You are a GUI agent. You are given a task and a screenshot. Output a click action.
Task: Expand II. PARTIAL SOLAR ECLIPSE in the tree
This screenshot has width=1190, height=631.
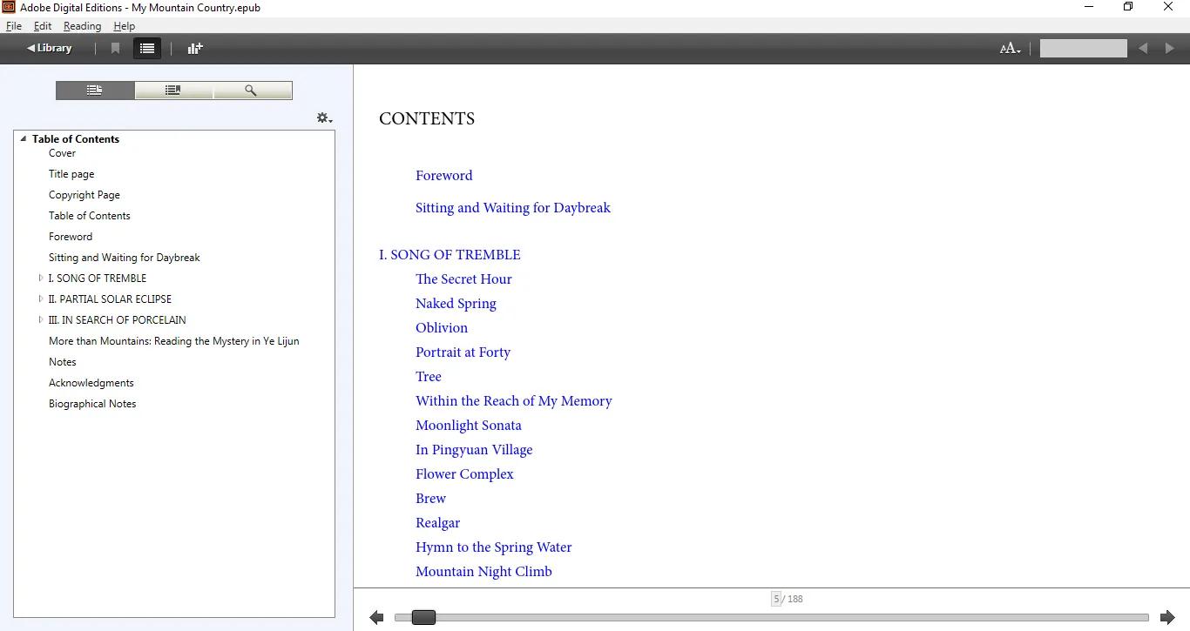(x=41, y=299)
